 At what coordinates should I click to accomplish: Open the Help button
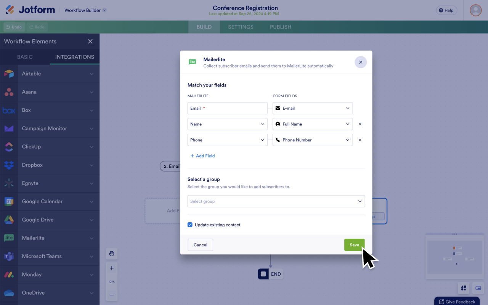(x=446, y=10)
